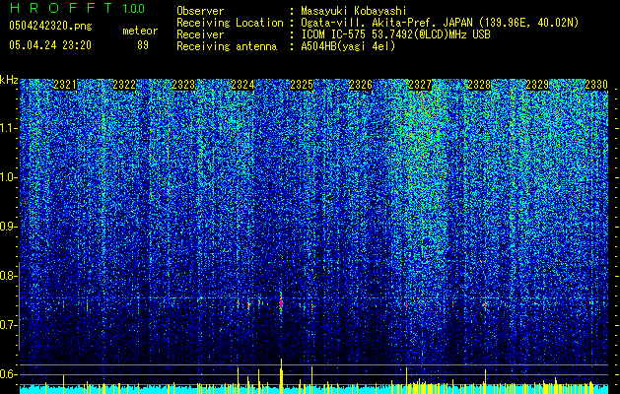Viewport: 620px width, 394px height.
Task: Click the 2330 time marker
Action: [596, 85]
